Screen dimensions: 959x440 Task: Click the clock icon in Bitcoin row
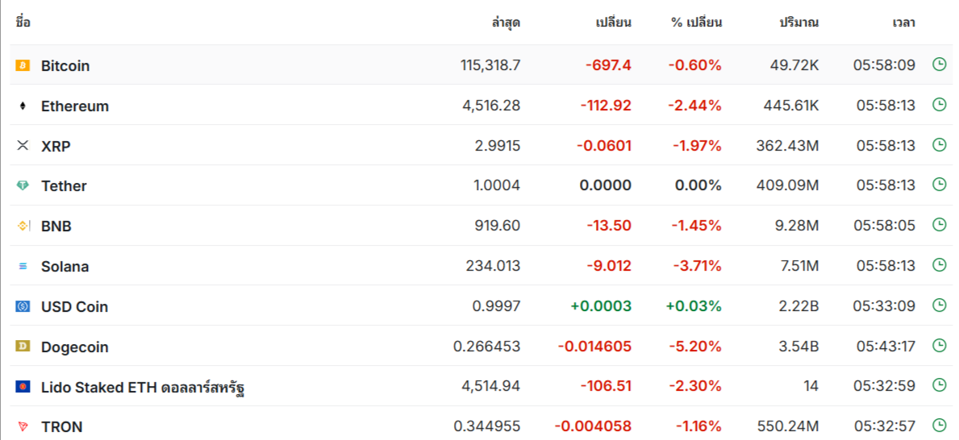pyautogui.click(x=939, y=64)
